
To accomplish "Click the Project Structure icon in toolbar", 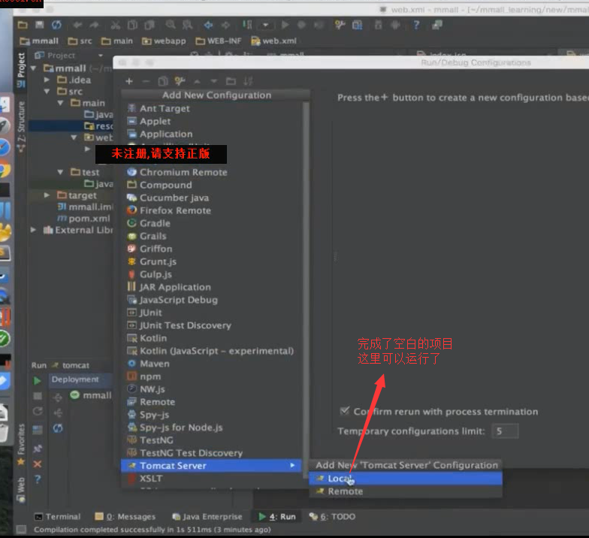I will (x=358, y=25).
